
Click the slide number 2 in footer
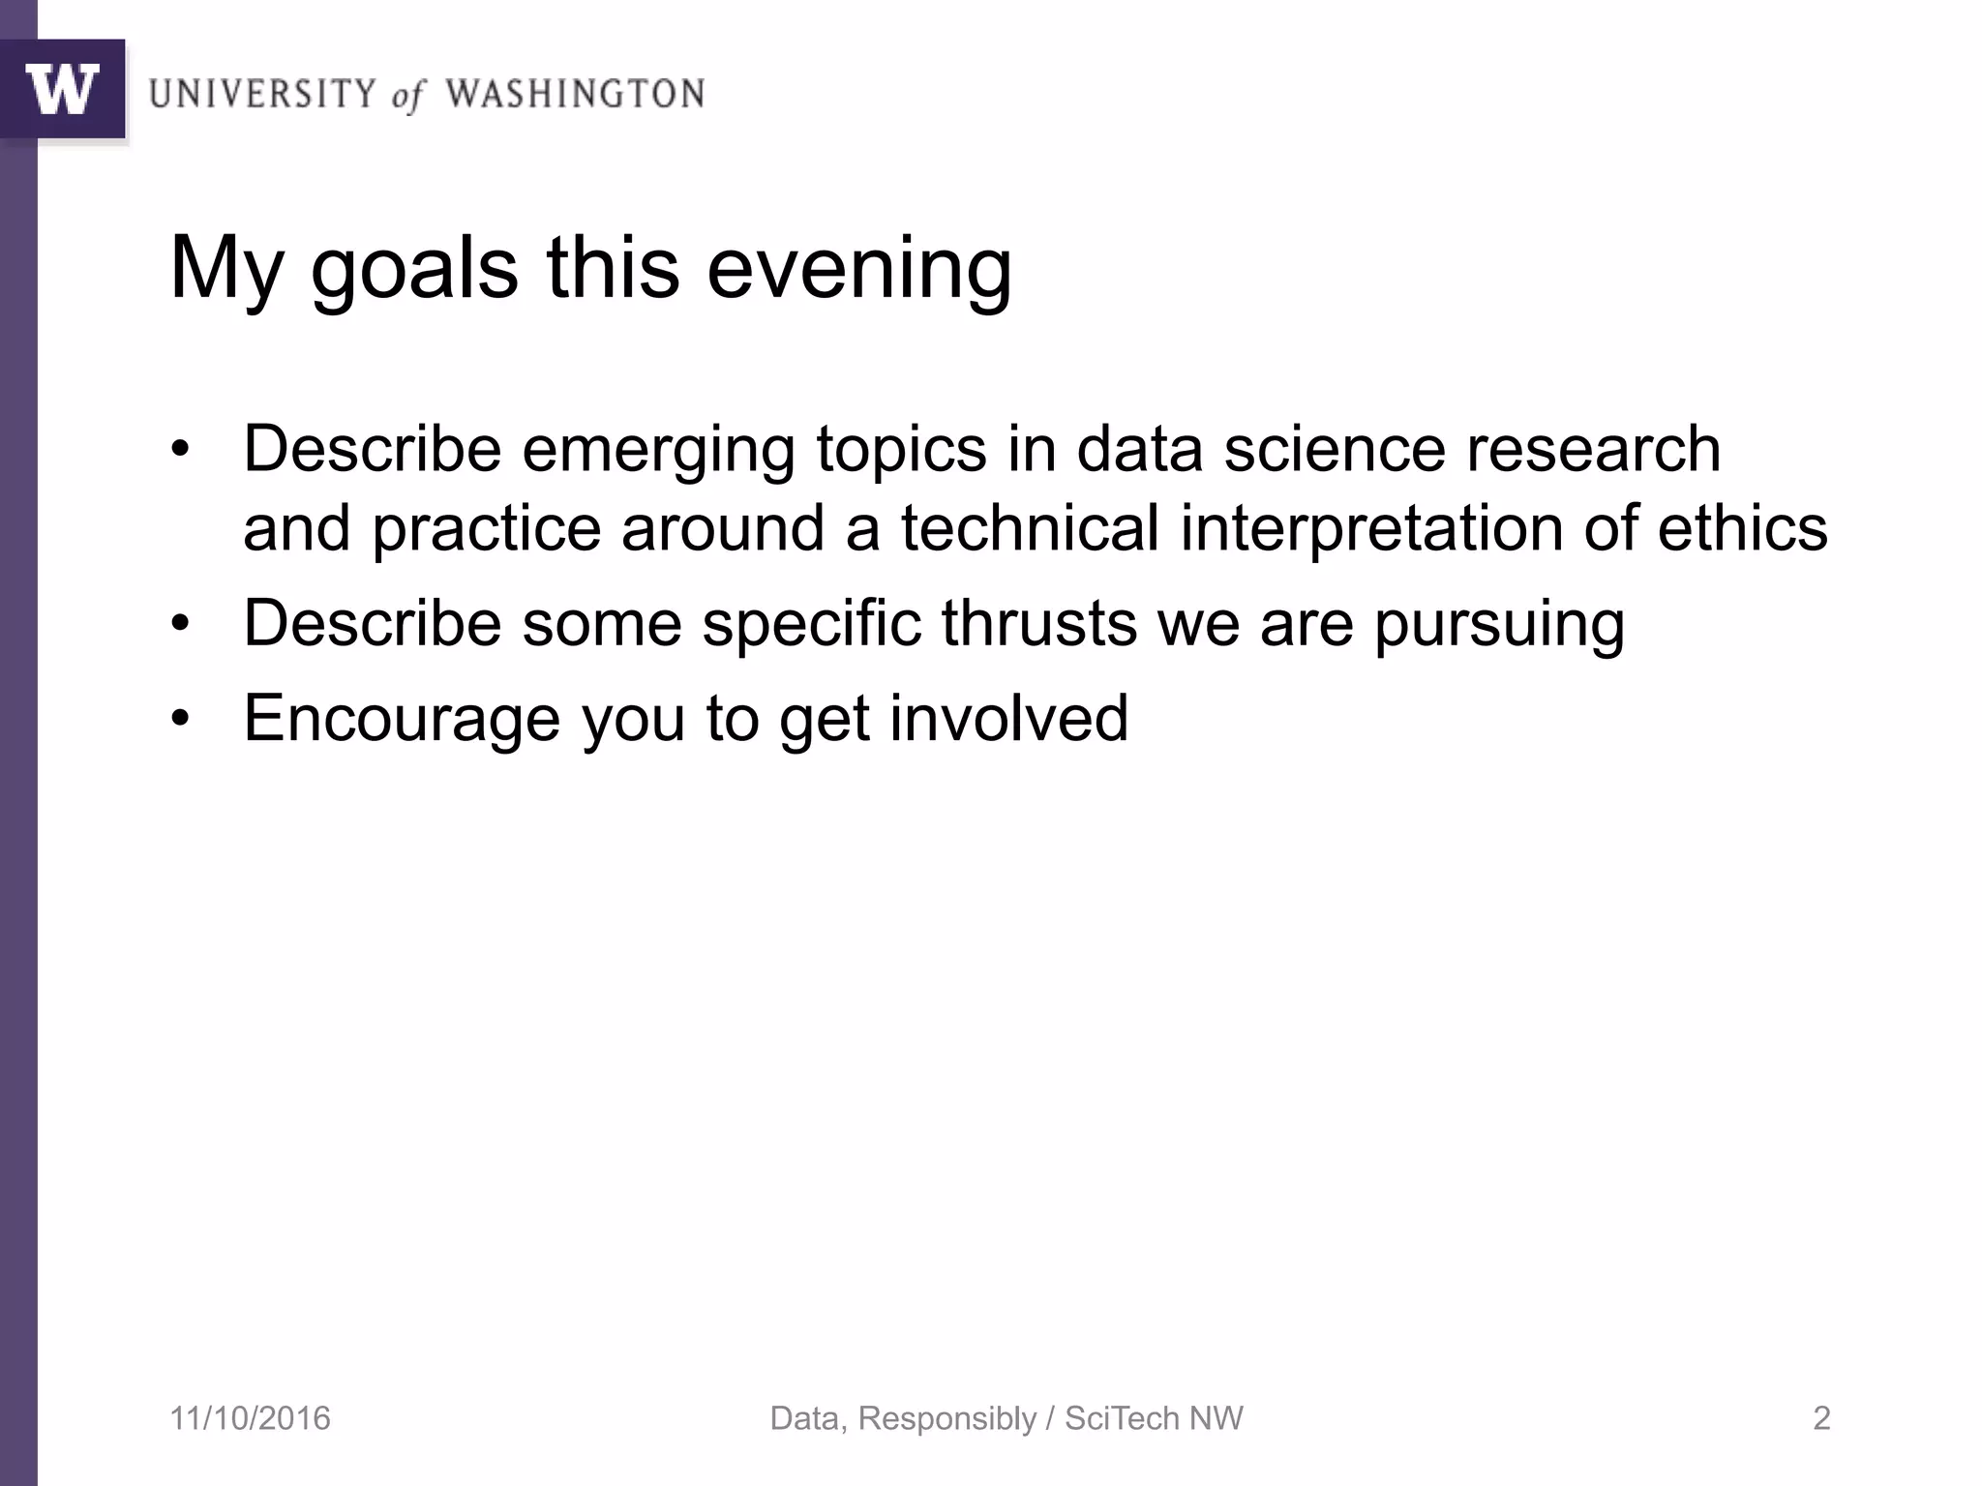(1821, 1419)
